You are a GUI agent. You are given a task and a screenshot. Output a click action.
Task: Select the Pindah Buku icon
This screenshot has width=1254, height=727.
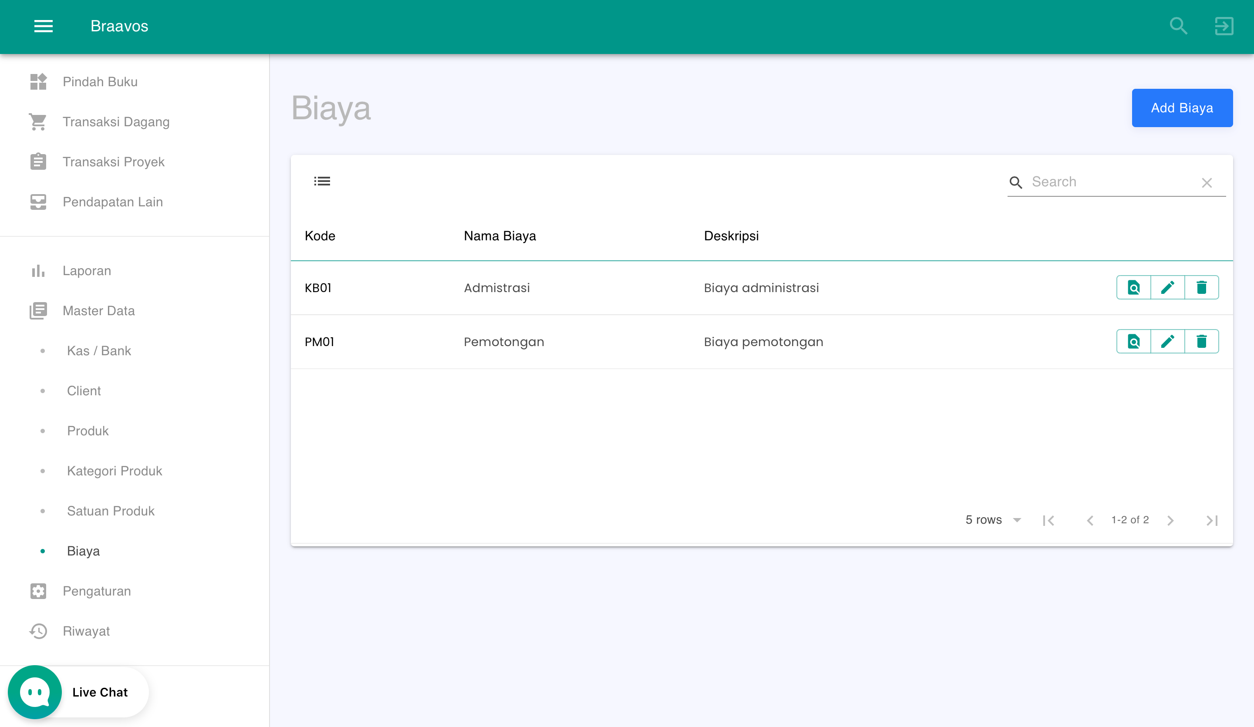pos(38,81)
